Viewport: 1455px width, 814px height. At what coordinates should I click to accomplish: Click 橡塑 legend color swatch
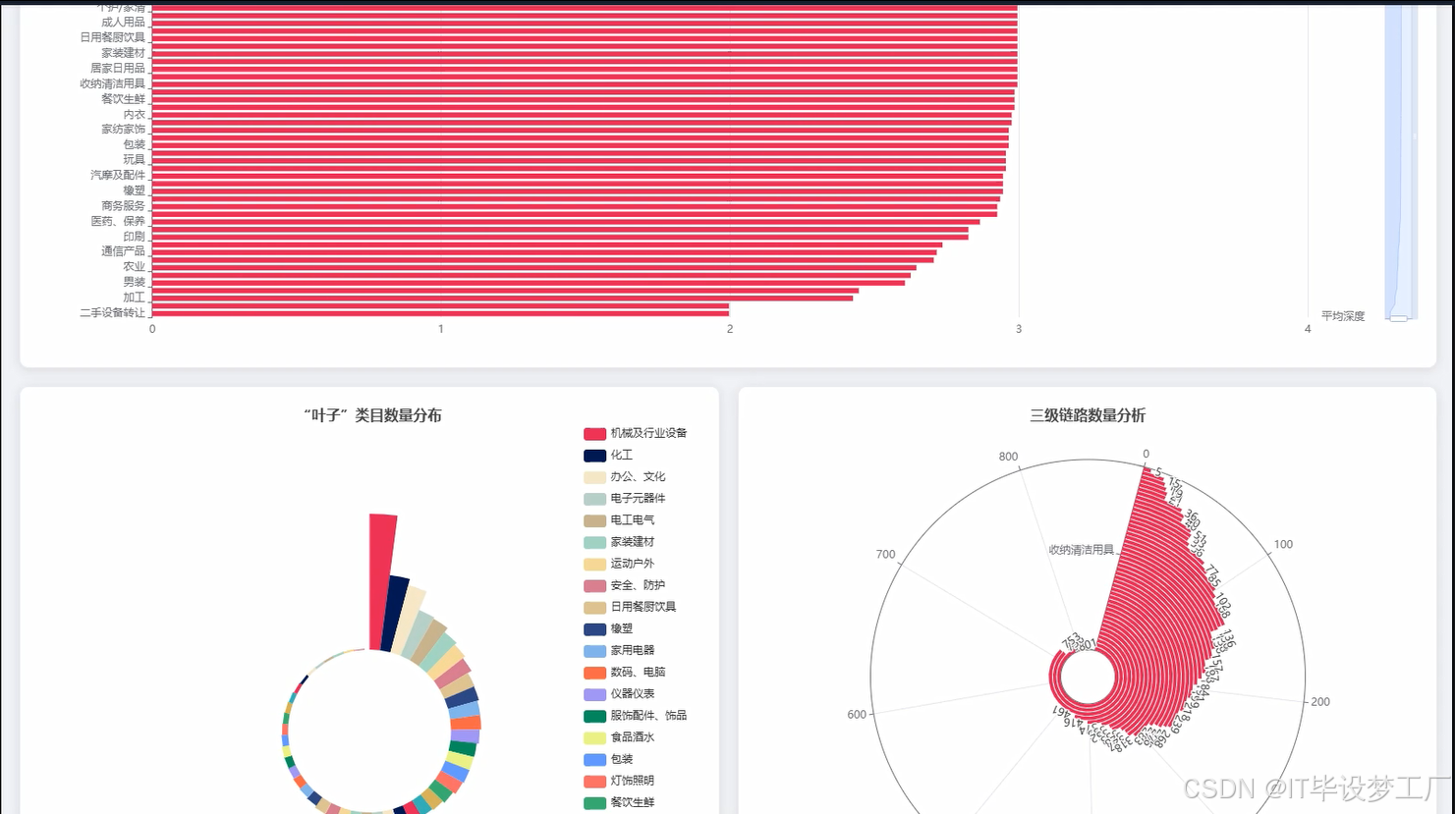point(594,629)
